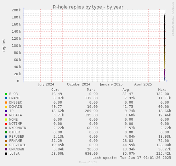Screen dimensions: 176x166
Task: Click the '20 k' y-axis value
Action: [x=17, y=74]
